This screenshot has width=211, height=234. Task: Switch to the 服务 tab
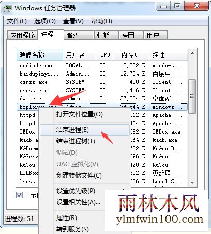pyautogui.click(x=79, y=35)
